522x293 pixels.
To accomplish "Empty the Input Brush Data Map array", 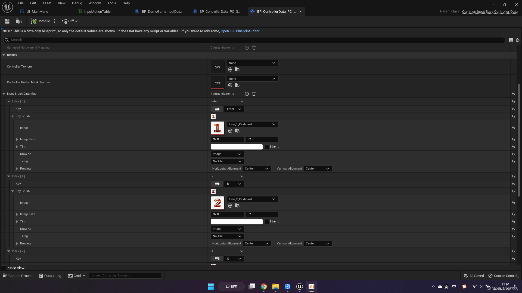I will [254, 94].
